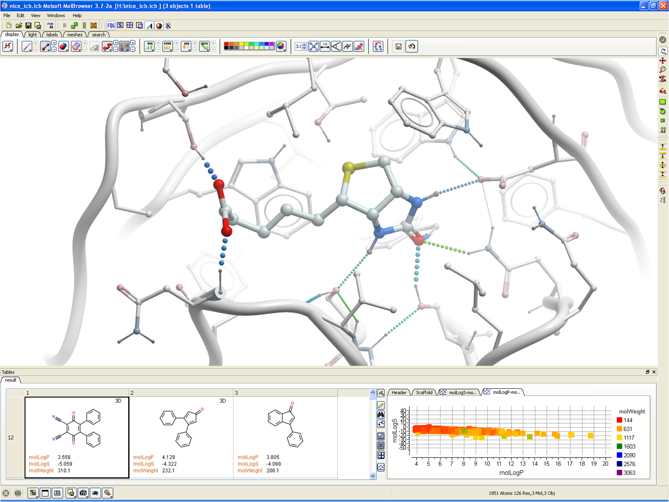Click the wire representation icon
This screenshot has width=669, height=502.
coord(26,46)
